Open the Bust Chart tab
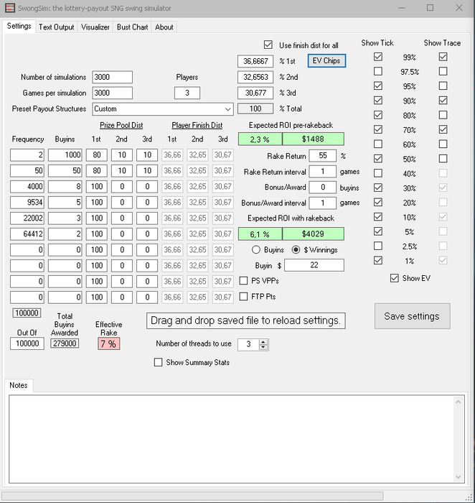The width and height of the screenshot is (475, 503). 132,27
